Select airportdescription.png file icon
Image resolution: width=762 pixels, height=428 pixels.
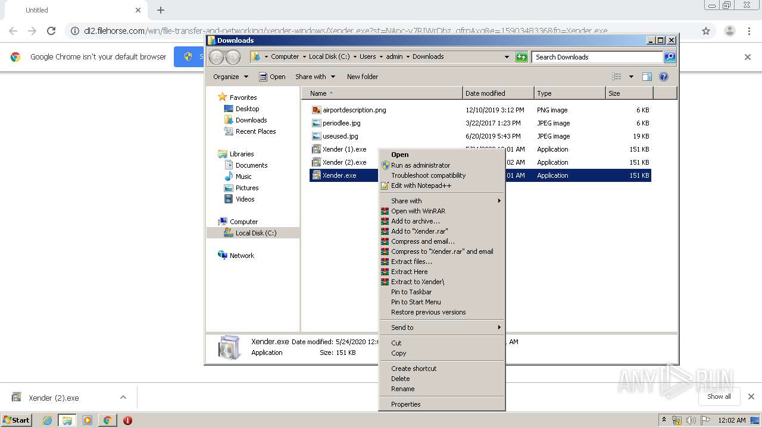coord(317,110)
